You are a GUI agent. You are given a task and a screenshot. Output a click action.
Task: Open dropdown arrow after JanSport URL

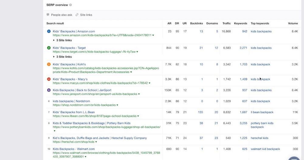tap(139, 94)
